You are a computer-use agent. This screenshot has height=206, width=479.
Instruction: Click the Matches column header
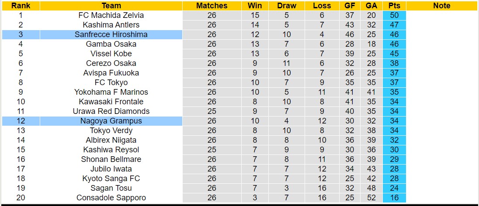(212, 6)
